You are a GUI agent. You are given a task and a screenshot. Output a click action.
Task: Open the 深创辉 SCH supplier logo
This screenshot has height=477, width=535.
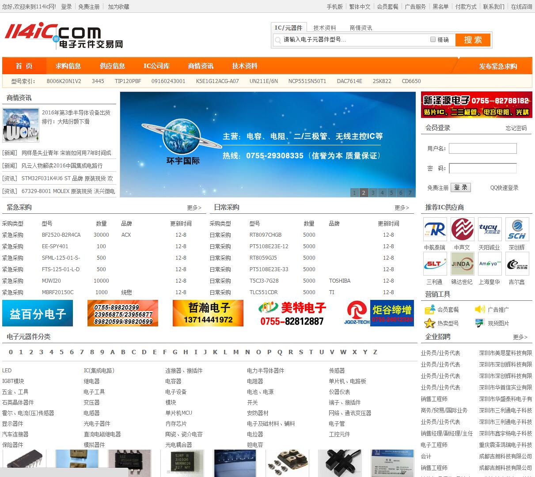coord(517,229)
